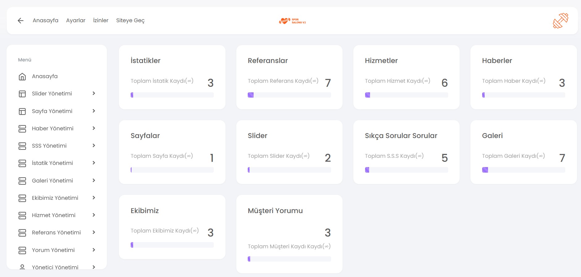
Task: Click the server icon beside Haber Yönetimi
Action: (22, 129)
